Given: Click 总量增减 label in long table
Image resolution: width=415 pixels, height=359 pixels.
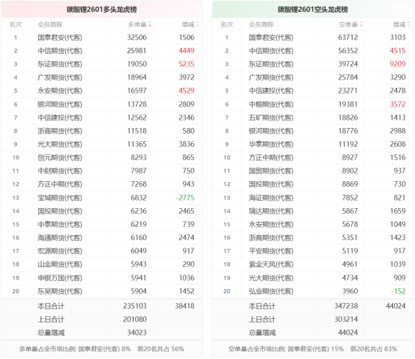Looking at the screenshot, I should click(x=50, y=333).
